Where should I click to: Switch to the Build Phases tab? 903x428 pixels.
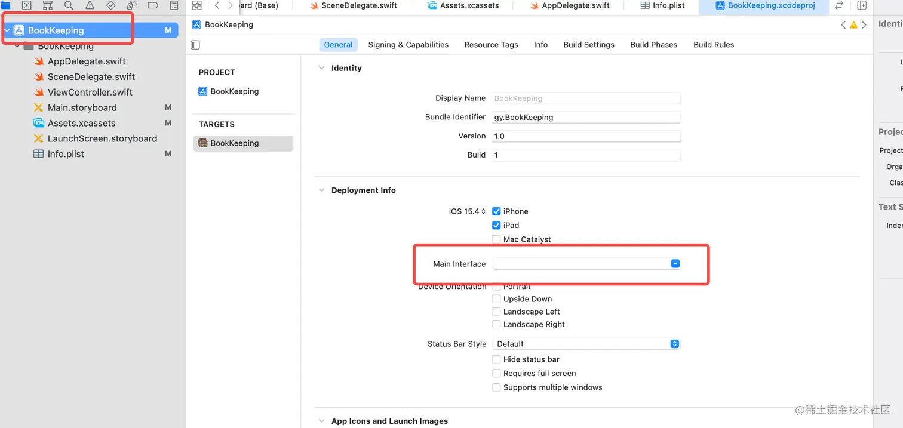[654, 45]
